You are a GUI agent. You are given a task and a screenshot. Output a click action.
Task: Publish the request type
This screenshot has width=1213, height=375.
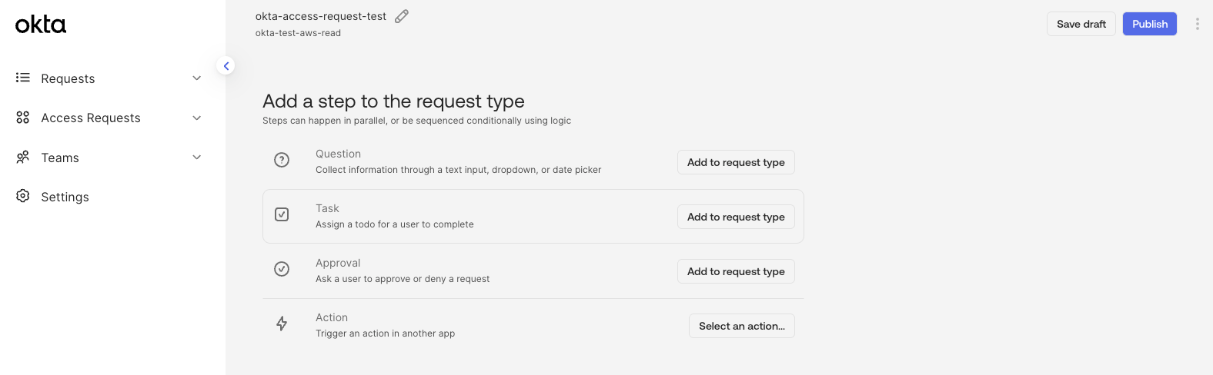point(1149,24)
